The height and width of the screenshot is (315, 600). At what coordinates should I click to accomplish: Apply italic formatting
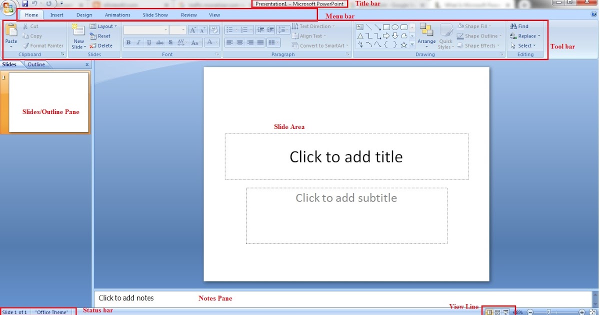point(138,42)
